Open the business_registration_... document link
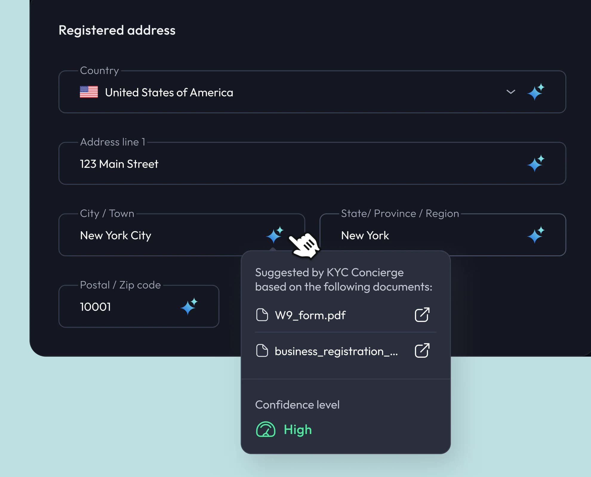The image size is (591, 477). pos(336,351)
